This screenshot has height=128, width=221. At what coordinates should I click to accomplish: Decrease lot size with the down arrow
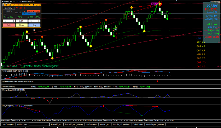(x=17, y=21)
